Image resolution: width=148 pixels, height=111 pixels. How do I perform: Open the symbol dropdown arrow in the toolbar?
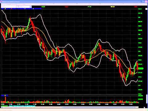pyautogui.click(x=31, y=7)
